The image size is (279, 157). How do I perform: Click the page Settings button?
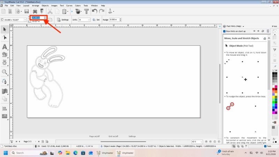tap(63, 20)
